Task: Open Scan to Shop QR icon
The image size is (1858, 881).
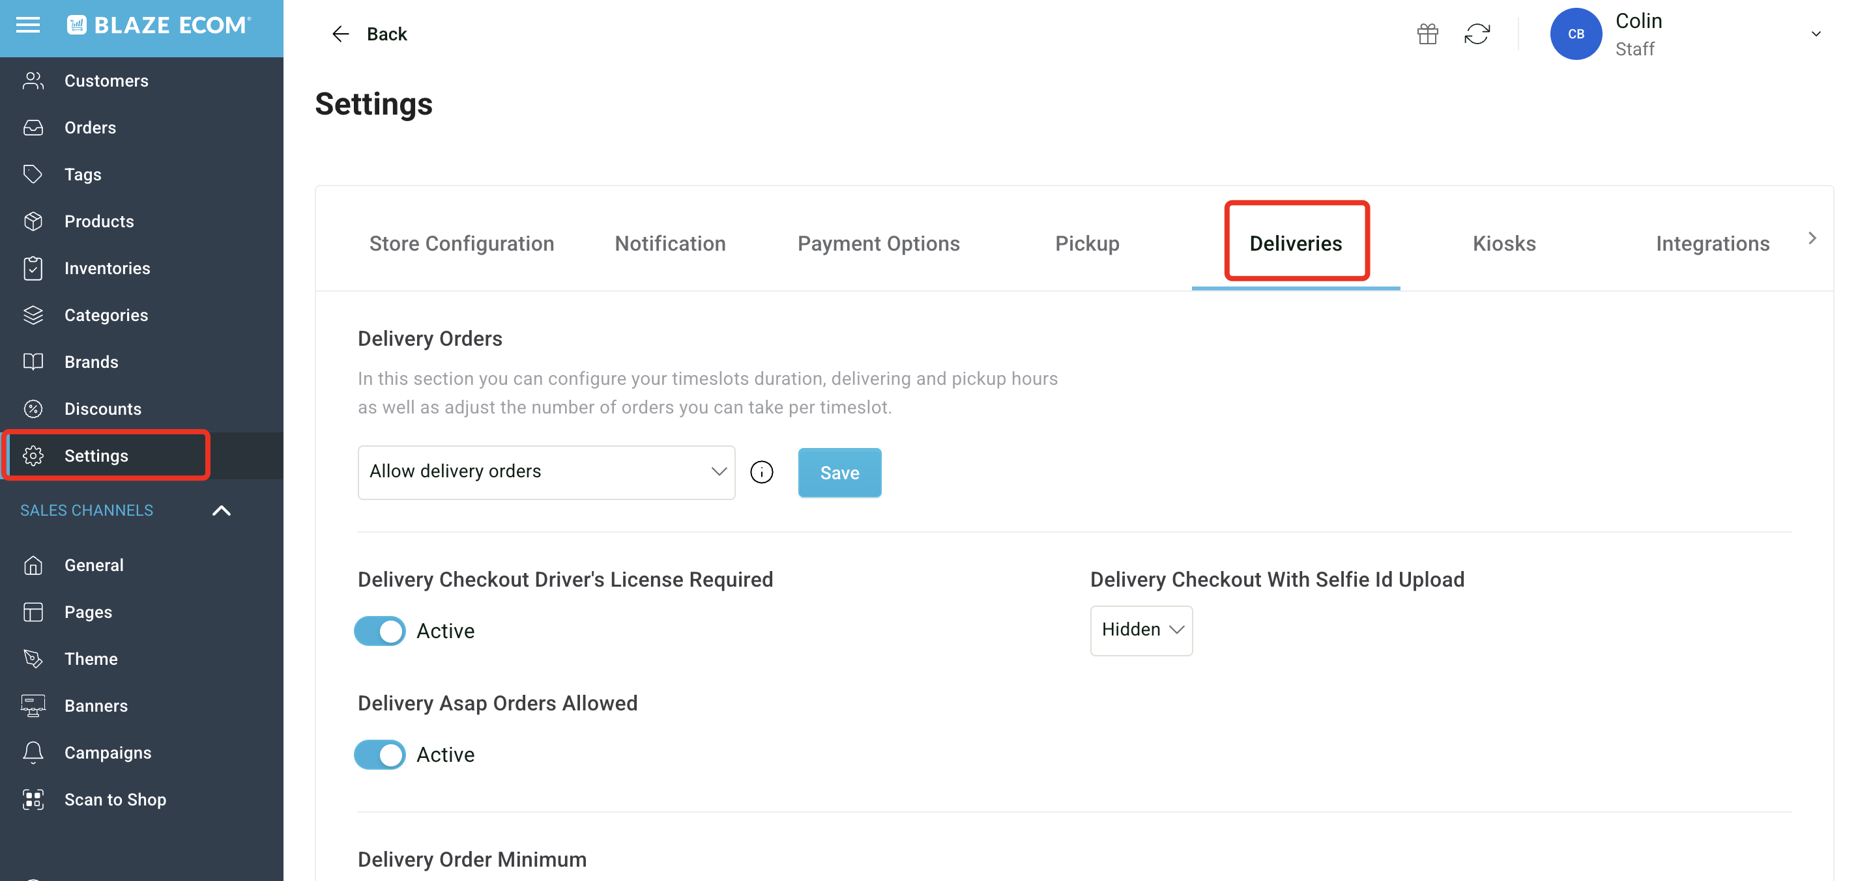Action: (33, 800)
